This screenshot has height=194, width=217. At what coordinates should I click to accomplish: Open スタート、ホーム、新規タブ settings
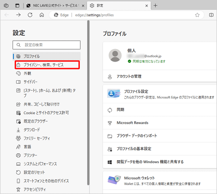tap(46, 93)
